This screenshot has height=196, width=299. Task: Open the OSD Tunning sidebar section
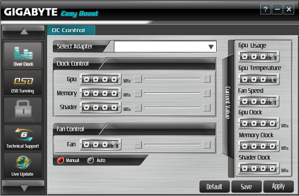coord(23,83)
